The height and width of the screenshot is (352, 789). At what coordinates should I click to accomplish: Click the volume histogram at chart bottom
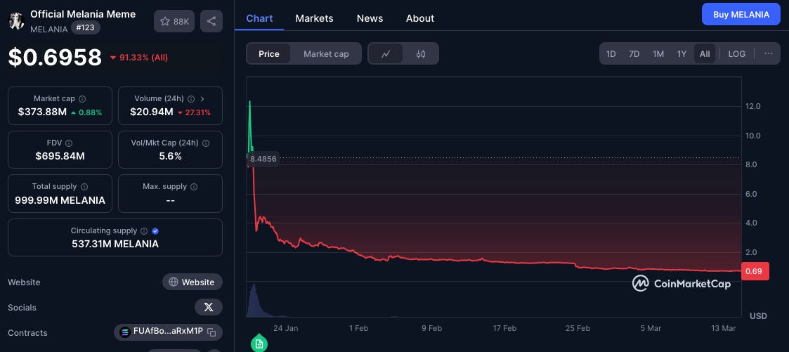(x=254, y=300)
